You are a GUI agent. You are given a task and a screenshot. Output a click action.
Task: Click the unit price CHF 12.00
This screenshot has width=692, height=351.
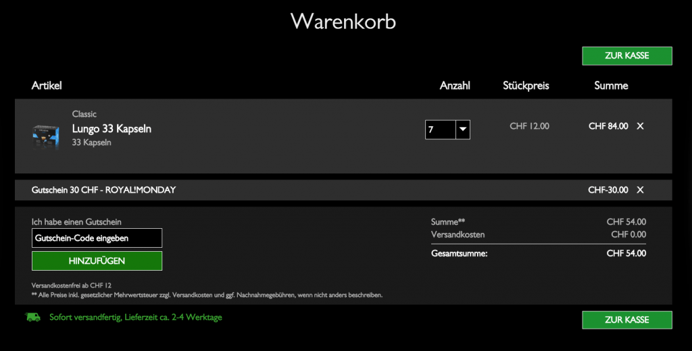click(529, 126)
